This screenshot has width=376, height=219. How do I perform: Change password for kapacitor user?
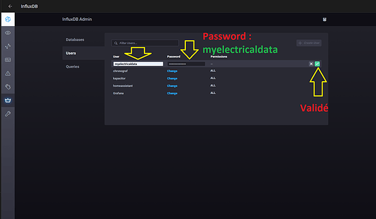coord(172,78)
